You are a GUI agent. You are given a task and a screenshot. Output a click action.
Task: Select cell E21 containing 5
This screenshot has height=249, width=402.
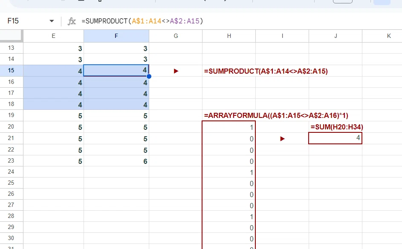coord(53,138)
